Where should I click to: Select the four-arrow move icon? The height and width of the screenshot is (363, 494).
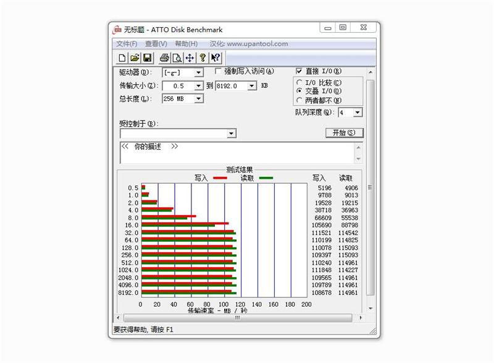click(x=190, y=58)
